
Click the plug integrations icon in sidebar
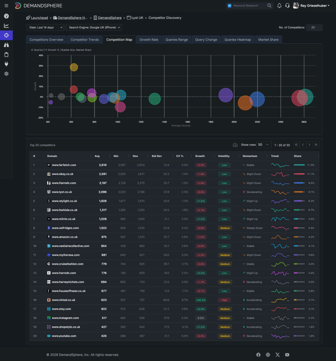[6, 64]
